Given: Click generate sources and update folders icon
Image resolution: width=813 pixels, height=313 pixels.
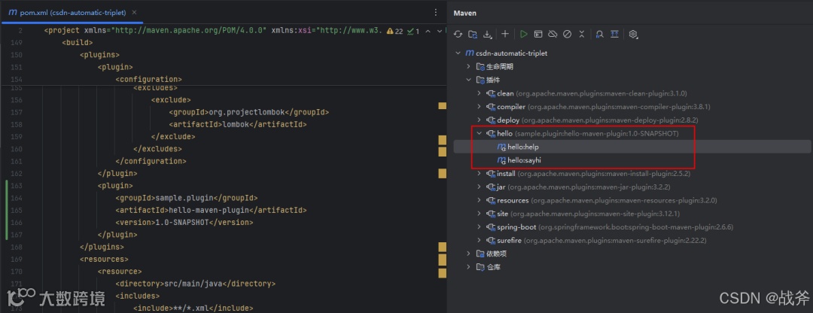Looking at the screenshot, I should click(472, 34).
